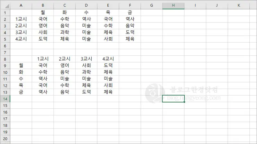Click 국어 in cell B2
257x144 pixels.
point(43,19)
